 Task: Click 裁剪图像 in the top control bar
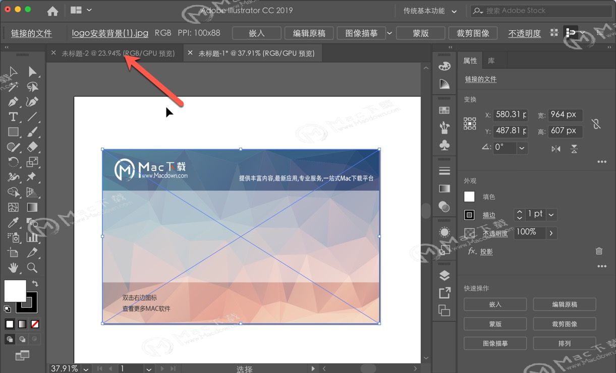click(473, 33)
